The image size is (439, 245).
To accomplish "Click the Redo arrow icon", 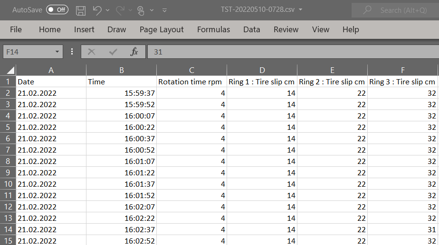I will [x=120, y=10].
